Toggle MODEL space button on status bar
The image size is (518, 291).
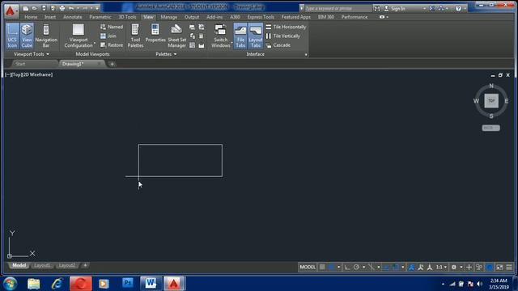pos(308,267)
